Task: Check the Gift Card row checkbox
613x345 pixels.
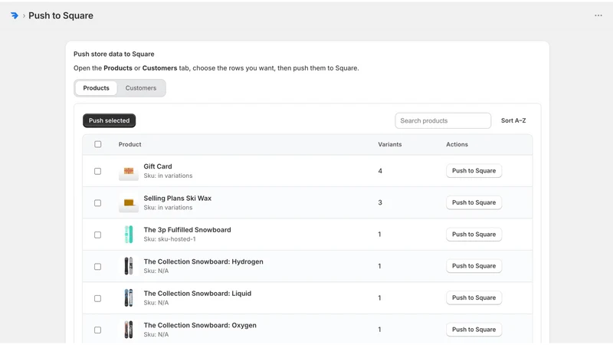Action: pos(98,171)
